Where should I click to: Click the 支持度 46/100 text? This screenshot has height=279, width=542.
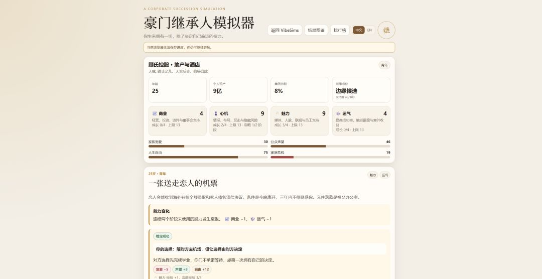[345, 97]
